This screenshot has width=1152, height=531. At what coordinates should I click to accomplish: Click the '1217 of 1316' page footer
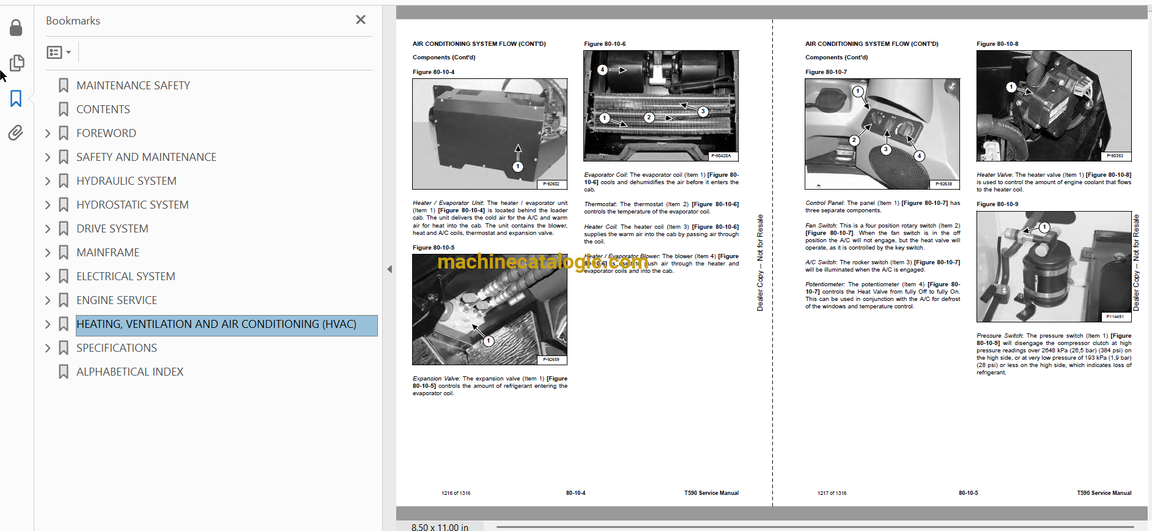point(832,493)
